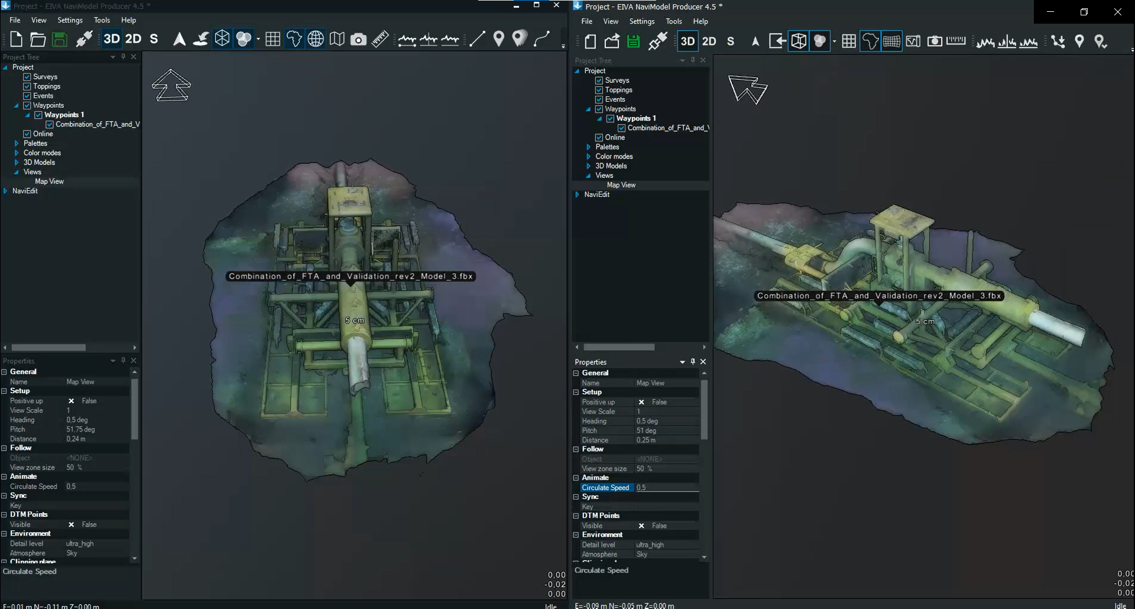Select Map View item in right Project Tree

point(621,185)
